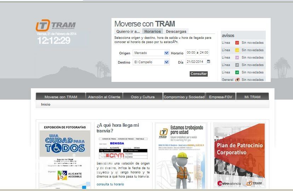This screenshot has width=293, height=191.
Task: Switch to the Descargas tab
Action: click(x=176, y=31)
